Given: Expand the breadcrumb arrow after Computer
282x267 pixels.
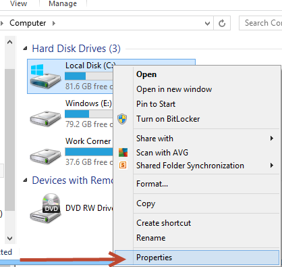Looking at the screenshot, I should click(x=54, y=23).
